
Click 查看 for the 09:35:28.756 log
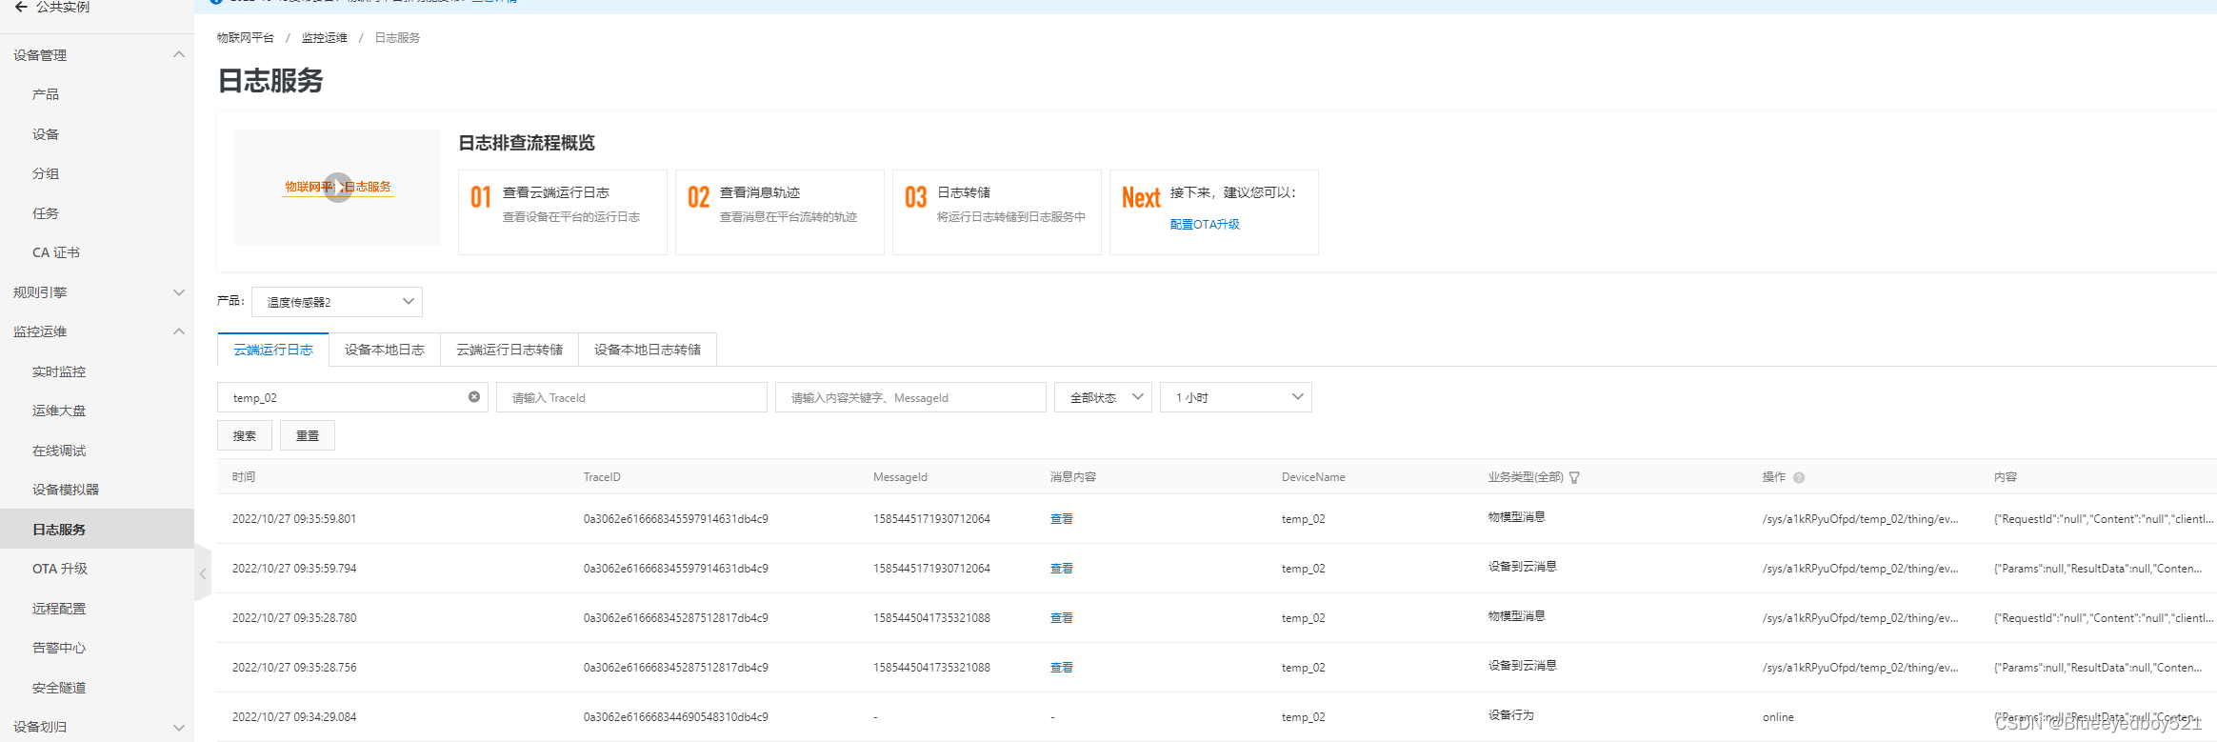tap(1061, 668)
